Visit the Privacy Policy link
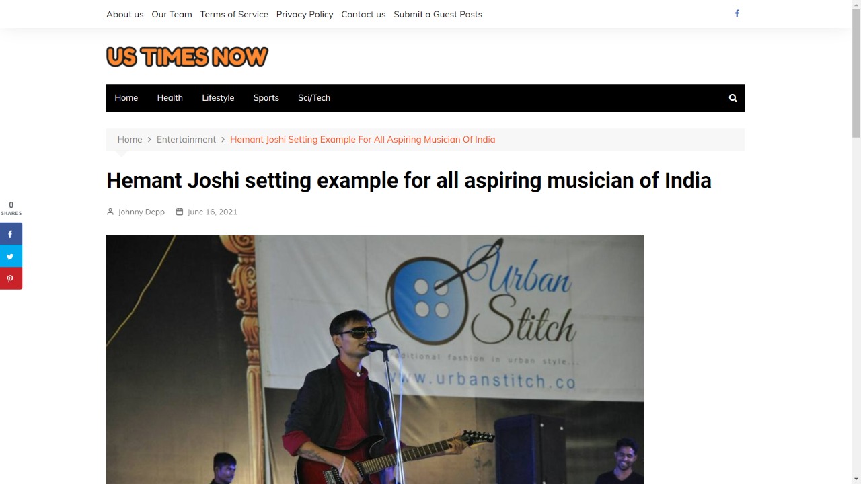The image size is (861, 484). [305, 14]
